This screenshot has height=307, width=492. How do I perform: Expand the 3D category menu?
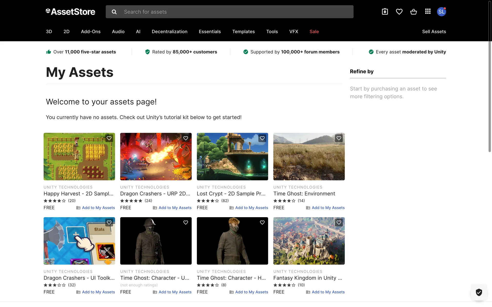tap(49, 31)
